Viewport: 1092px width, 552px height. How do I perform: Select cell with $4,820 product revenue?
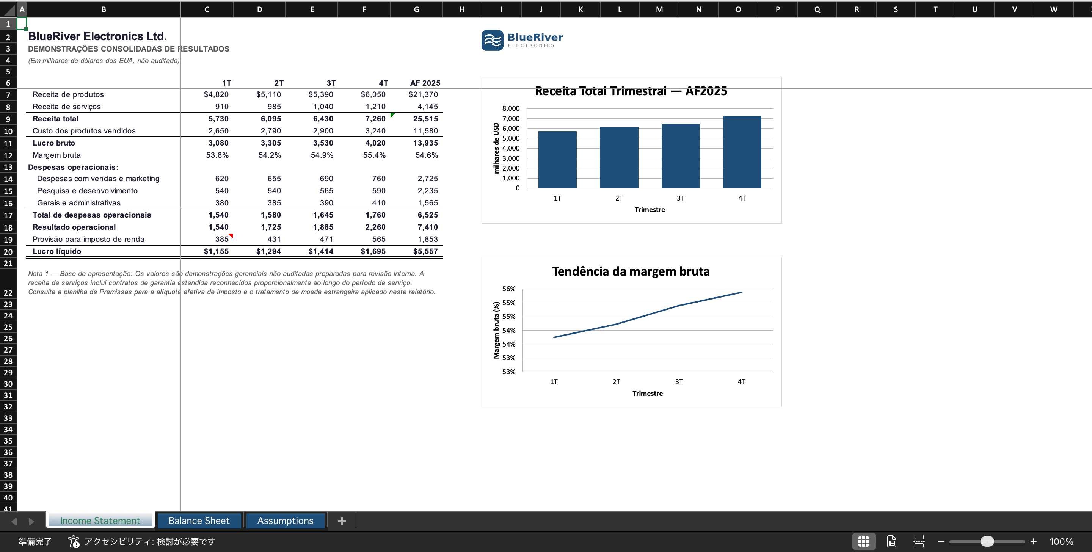pyautogui.click(x=207, y=94)
